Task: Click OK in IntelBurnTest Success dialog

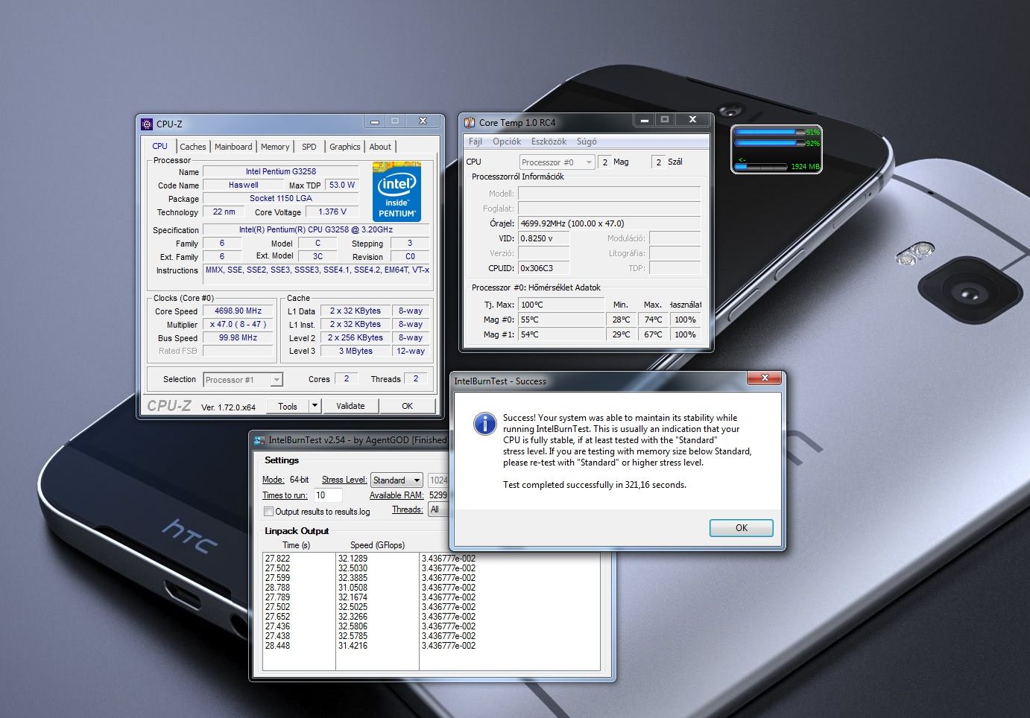Action: [742, 528]
